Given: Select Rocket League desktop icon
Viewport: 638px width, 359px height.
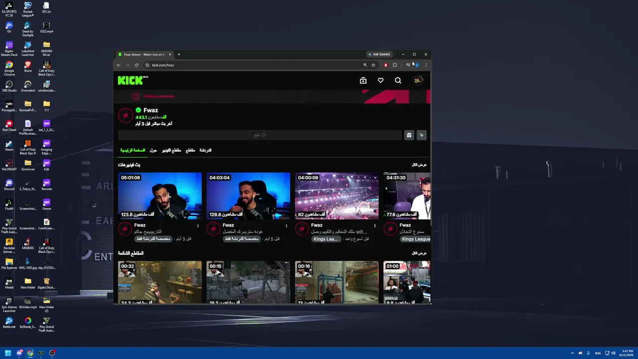Looking at the screenshot, I should point(28,10).
